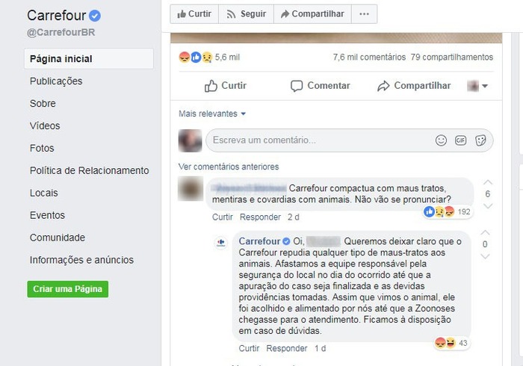Viewport: 523px width, 366px height.
Task: Open the GIF picker in comment box
Action: coord(461,140)
